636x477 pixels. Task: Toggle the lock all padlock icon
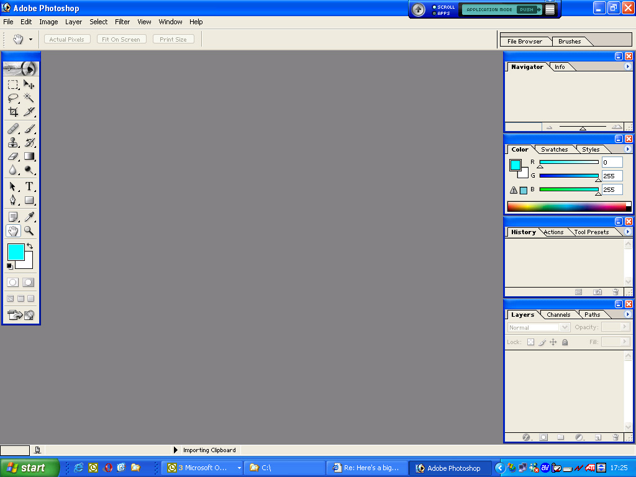tap(565, 342)
